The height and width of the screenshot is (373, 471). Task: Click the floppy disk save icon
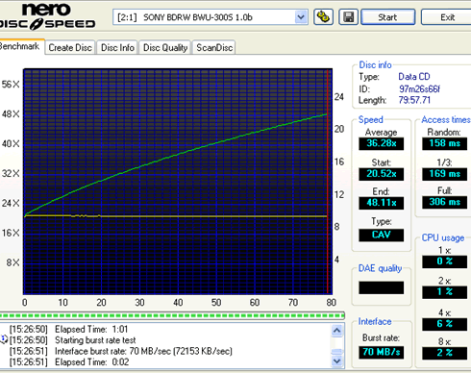(348, 17)
